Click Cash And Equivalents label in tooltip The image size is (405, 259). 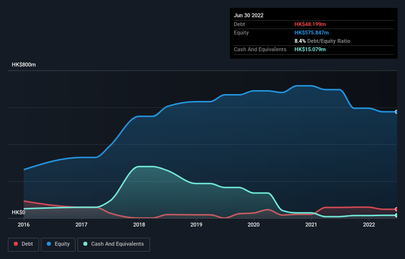pyautogui.click(x=260, y=49)
